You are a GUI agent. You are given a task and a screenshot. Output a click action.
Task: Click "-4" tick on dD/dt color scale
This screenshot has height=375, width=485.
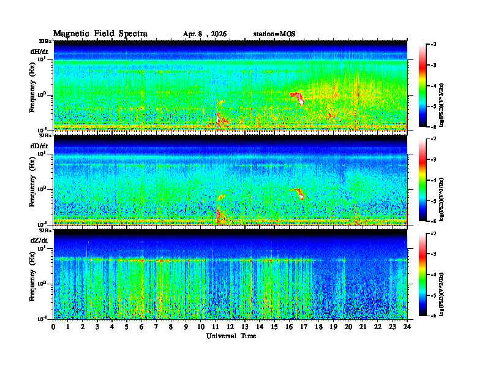coord(434,180)
